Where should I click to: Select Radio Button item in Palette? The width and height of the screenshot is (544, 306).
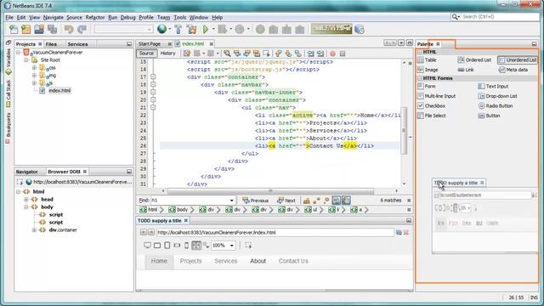coord(496,105)
